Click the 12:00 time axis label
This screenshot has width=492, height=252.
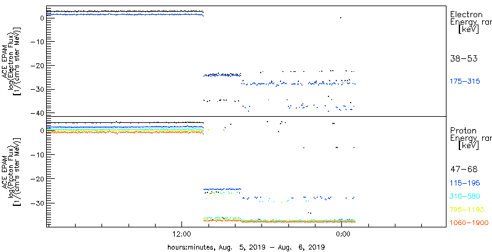click(181, 234)
